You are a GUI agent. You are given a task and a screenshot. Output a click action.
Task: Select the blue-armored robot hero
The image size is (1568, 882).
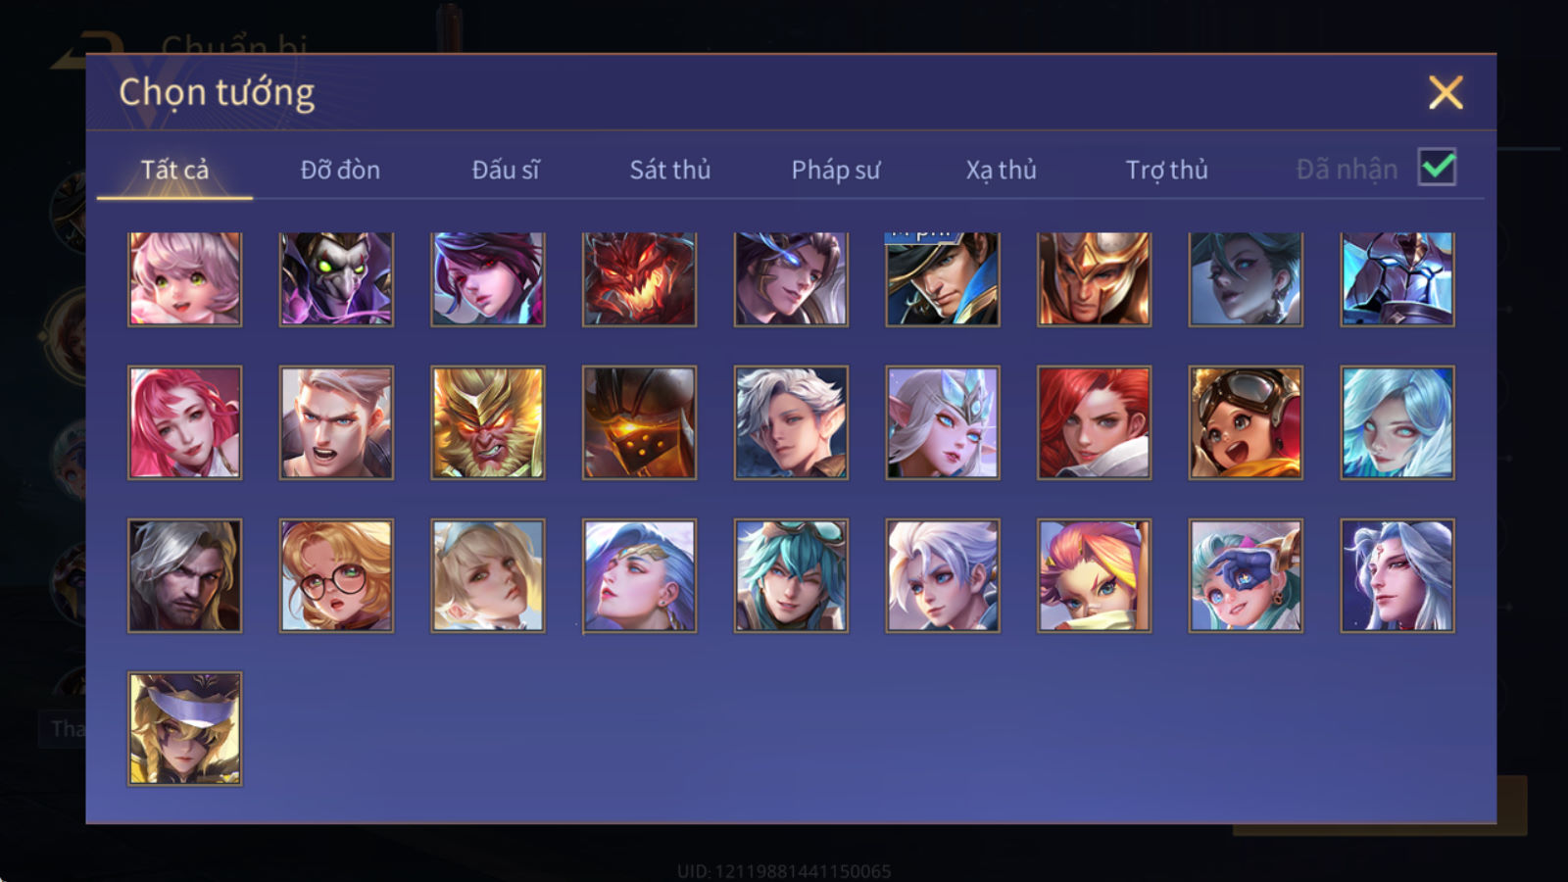coord(1397,278)
